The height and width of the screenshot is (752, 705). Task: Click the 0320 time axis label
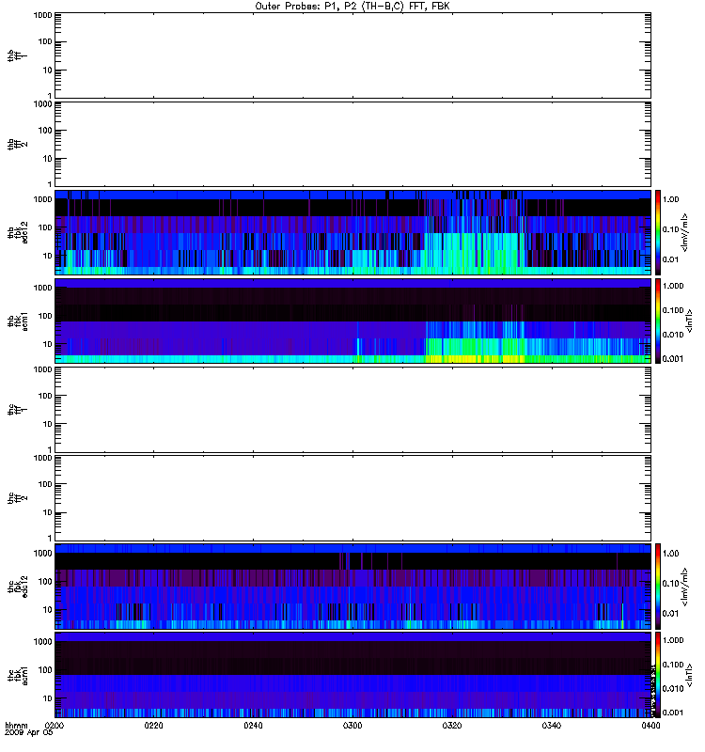click(452, 726)
